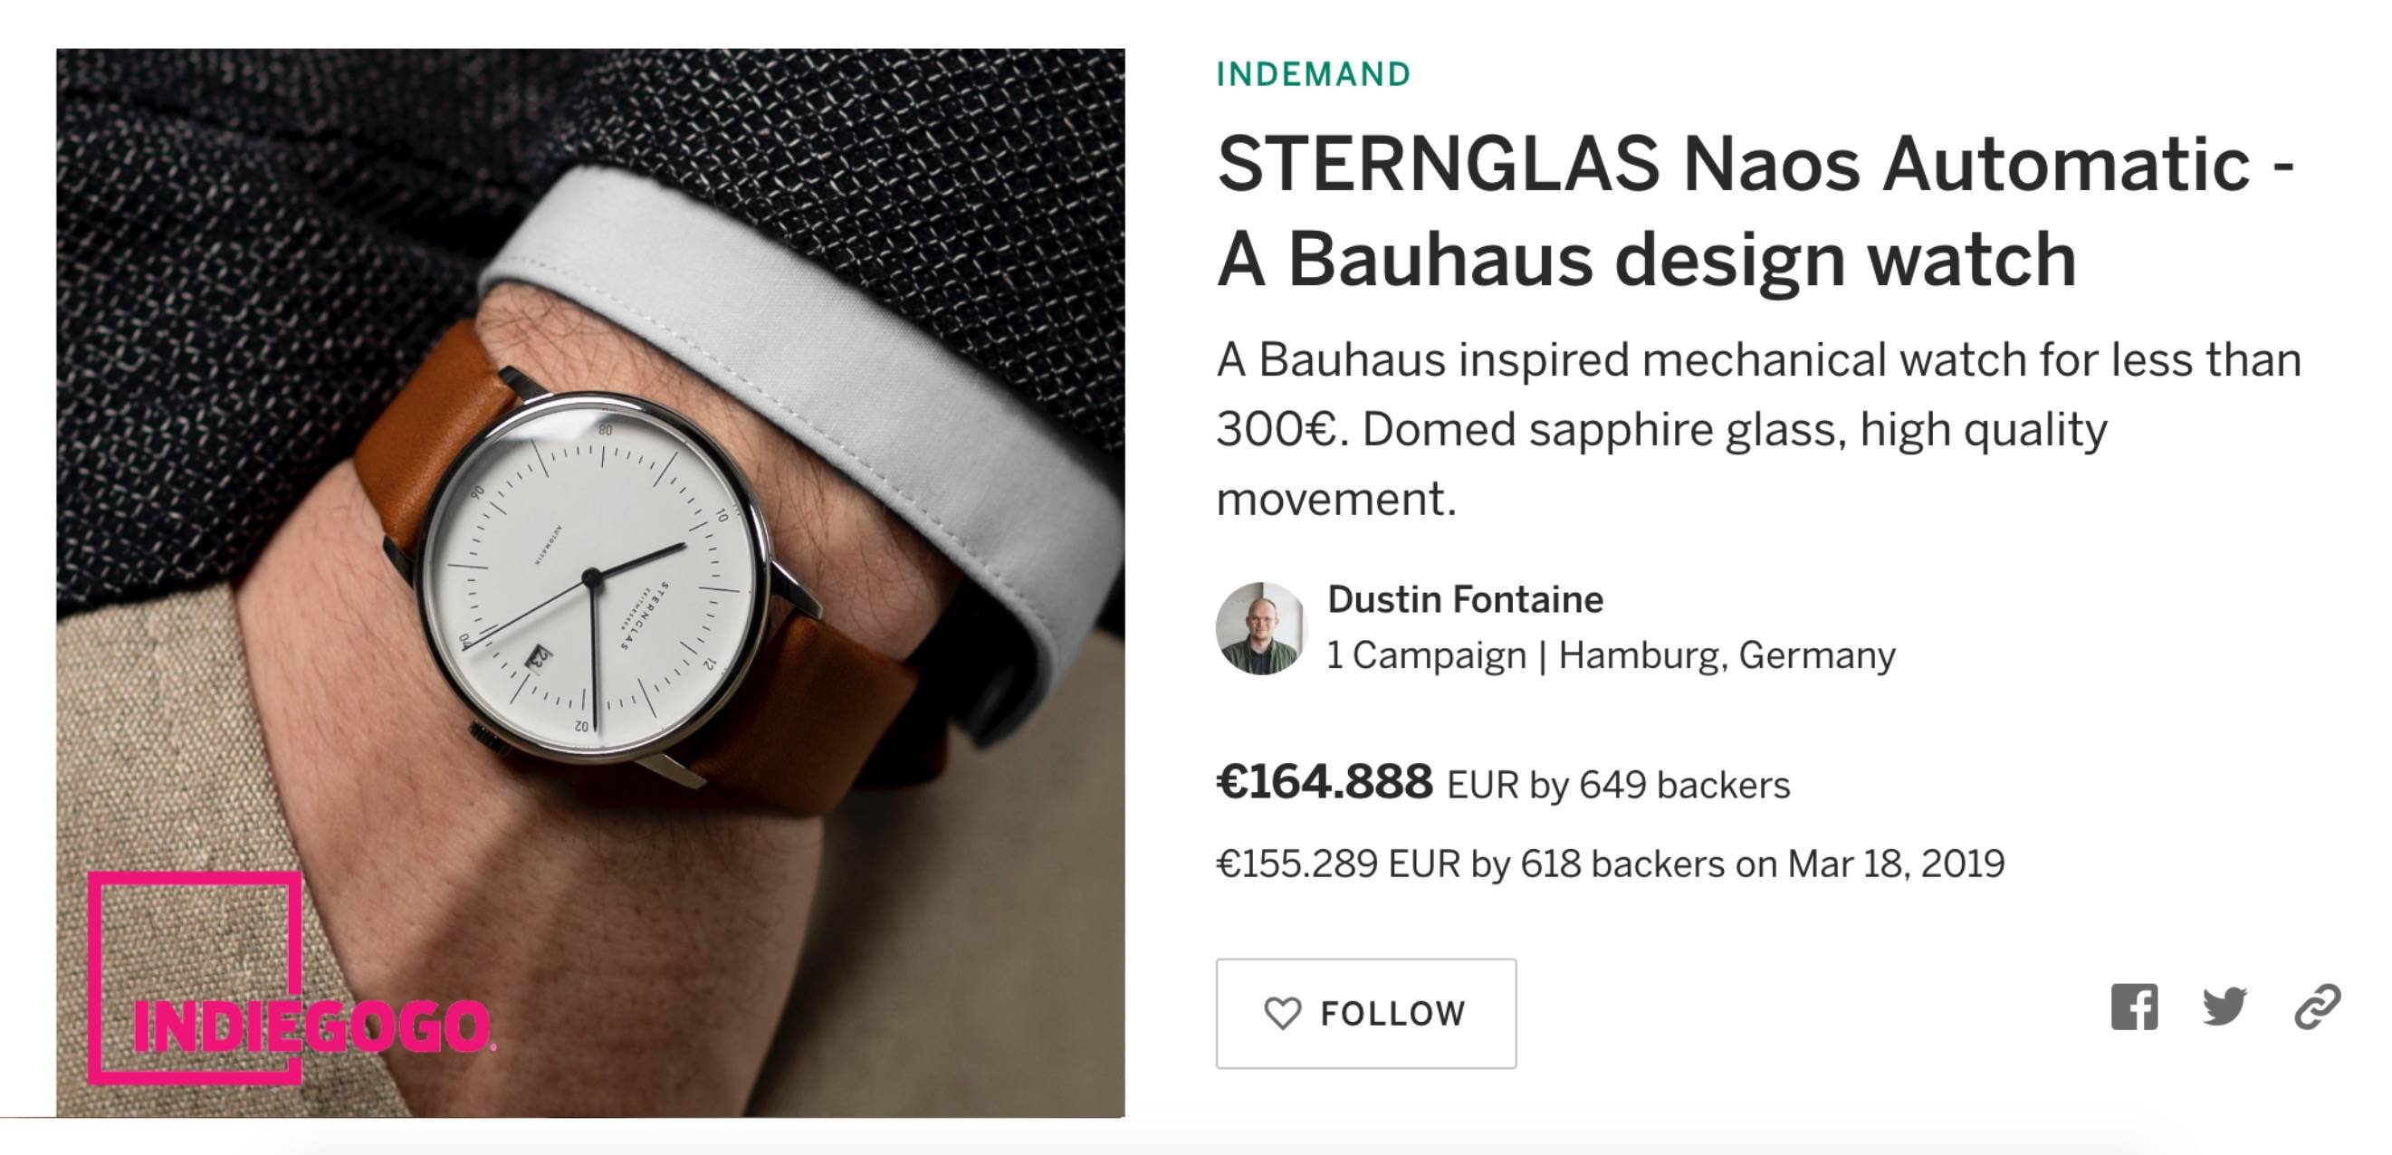Viewport: 2392px width, 1155px height.
Task: Share campaign via Twitter bird icon
Action: 2225,1007
